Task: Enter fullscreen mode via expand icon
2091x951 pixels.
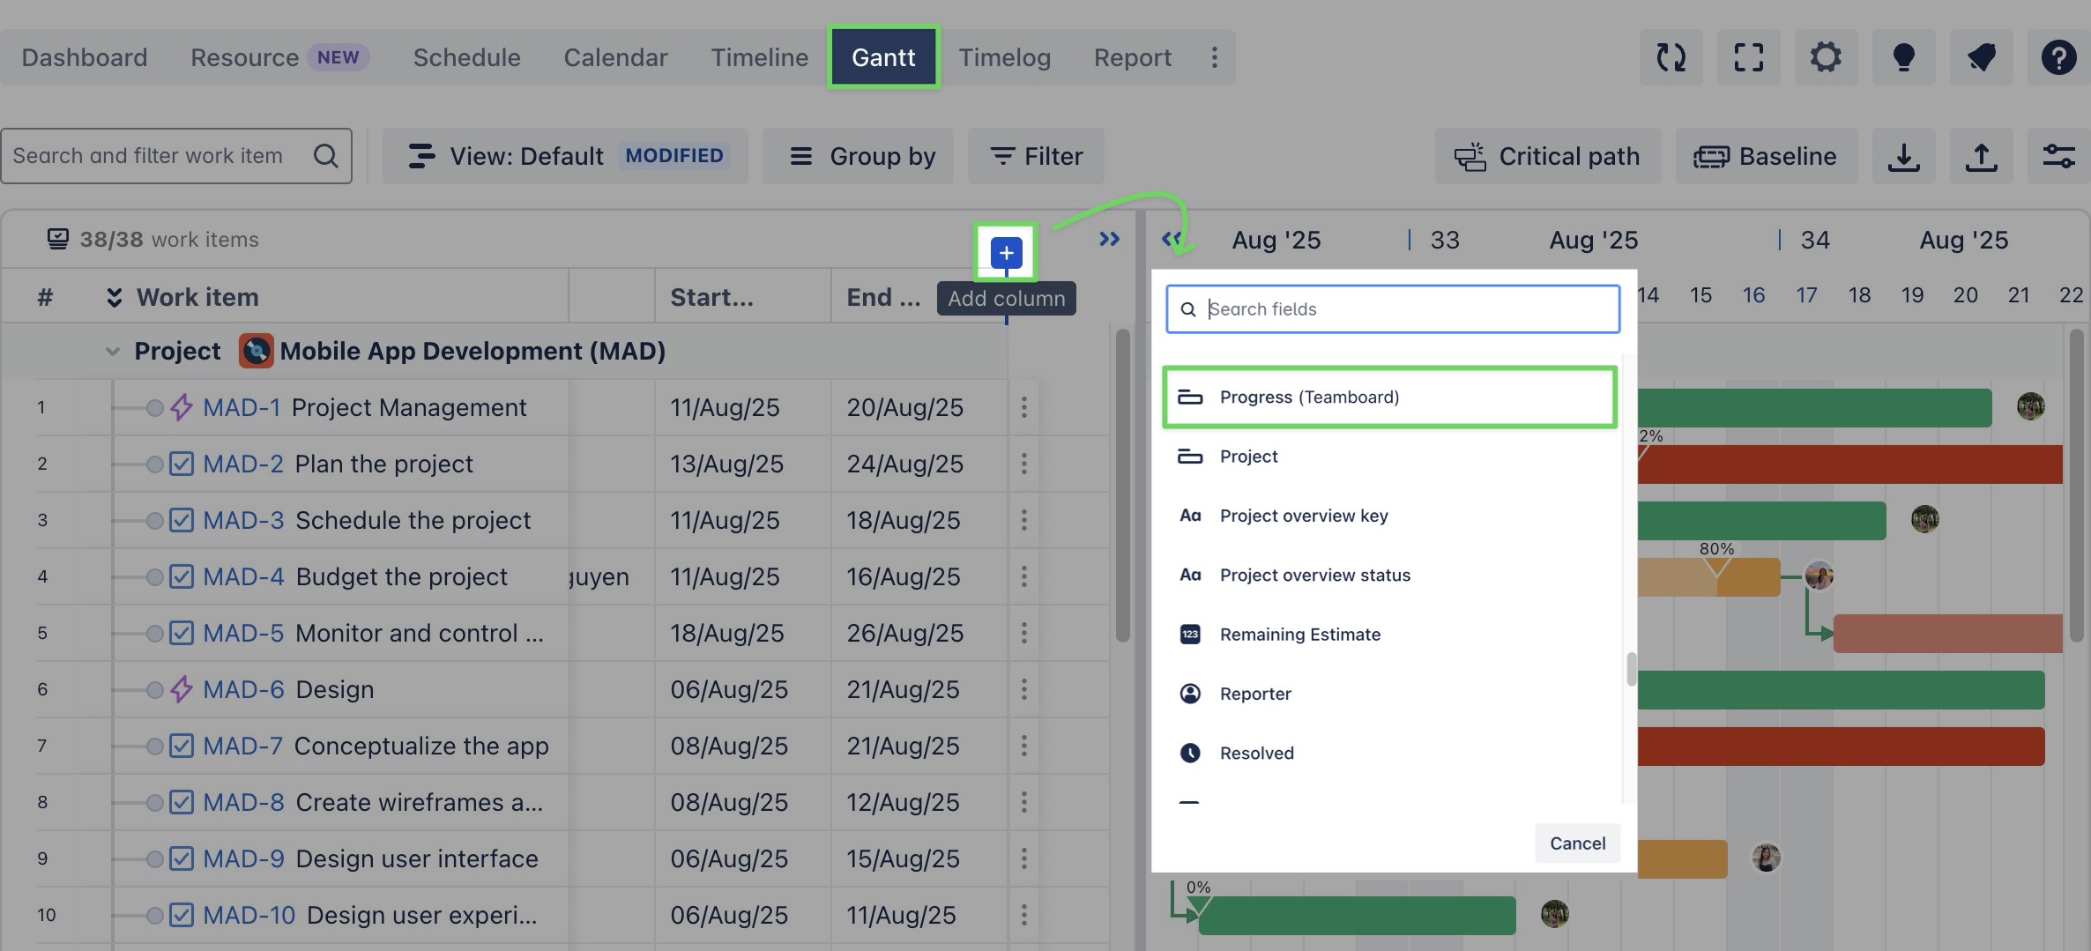Action: (1748, 57)
